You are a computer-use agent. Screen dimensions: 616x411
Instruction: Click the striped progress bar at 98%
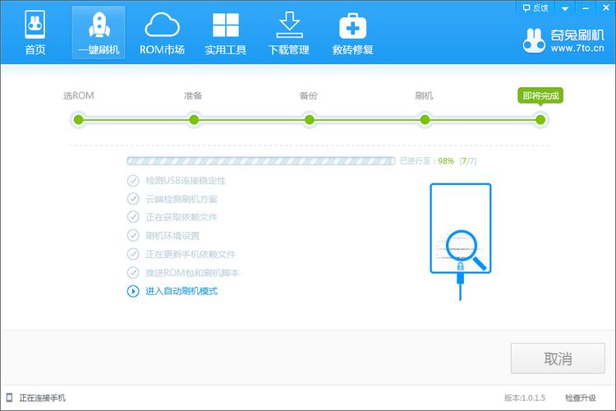[x=260, y=161]
